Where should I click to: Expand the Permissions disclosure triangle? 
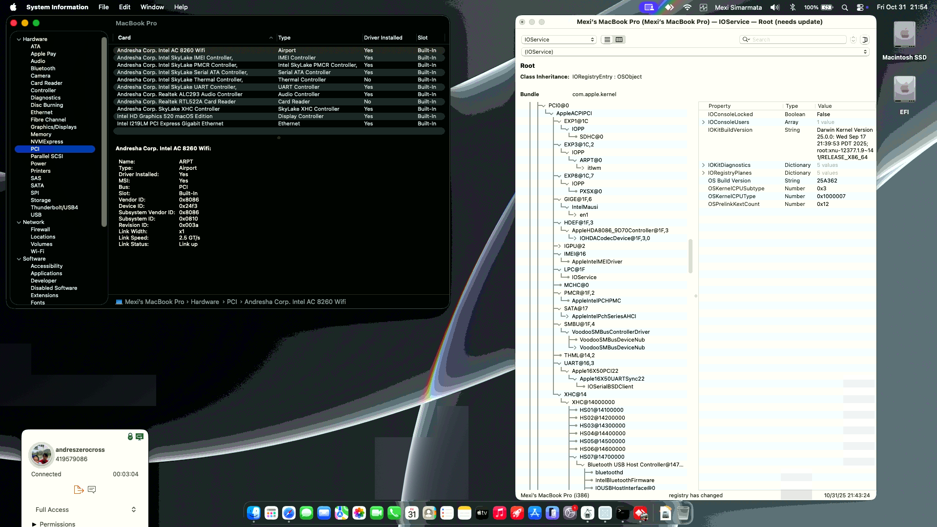[34, 524]
